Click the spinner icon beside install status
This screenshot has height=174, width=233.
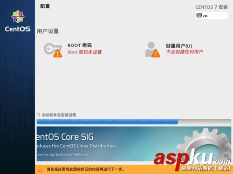click(x=38, y=115)
